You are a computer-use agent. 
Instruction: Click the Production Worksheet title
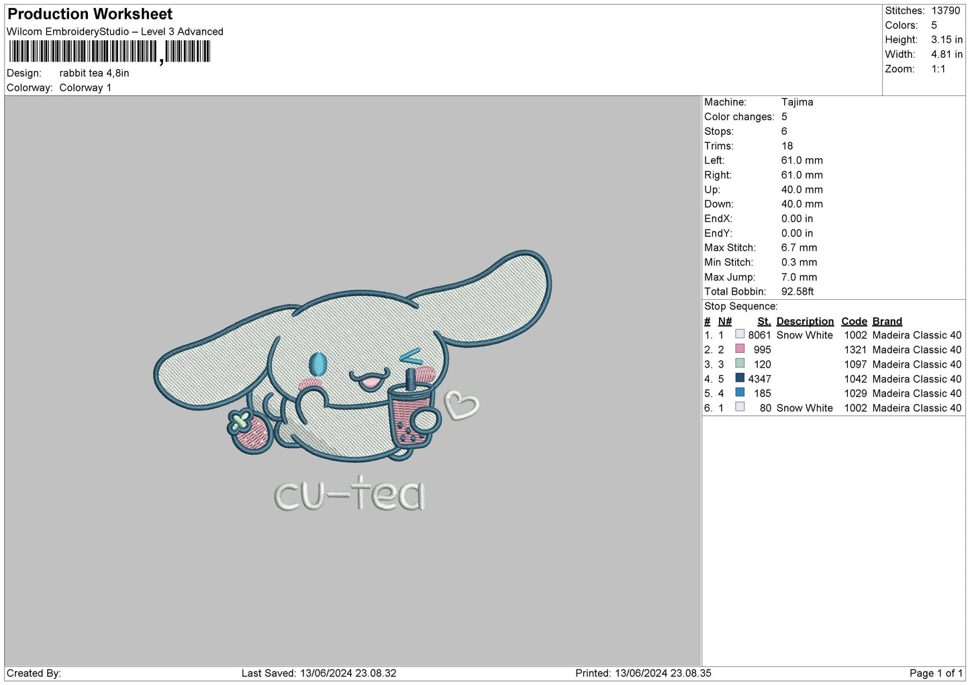pyautogui.click(x=90, y=14)
